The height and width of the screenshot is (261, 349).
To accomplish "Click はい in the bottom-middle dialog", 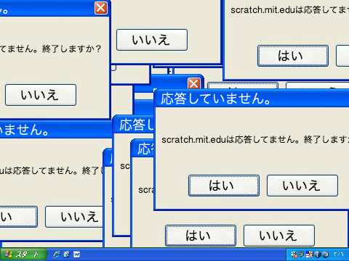I will pyautogui.click(x=201, y=236).
